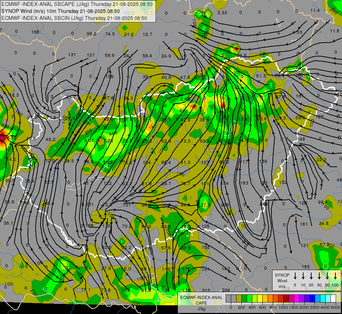342x314 pixels.
Task: Click the '6000' tick on CAPE scale
Action: [336, 307]
